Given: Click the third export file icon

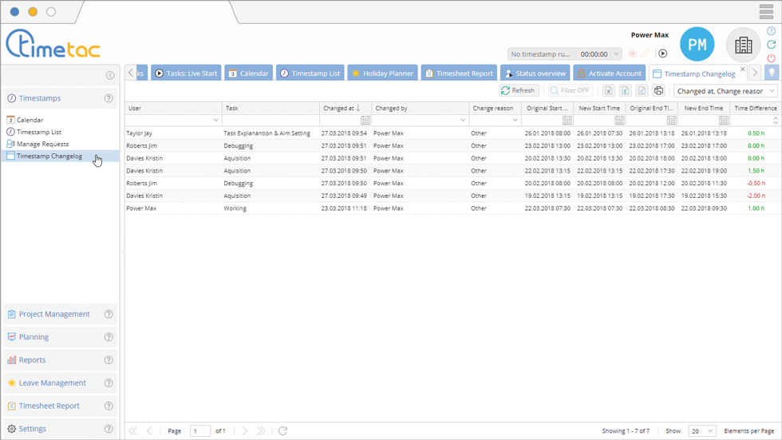Looking at the screenshot, I should click(642, 90).
